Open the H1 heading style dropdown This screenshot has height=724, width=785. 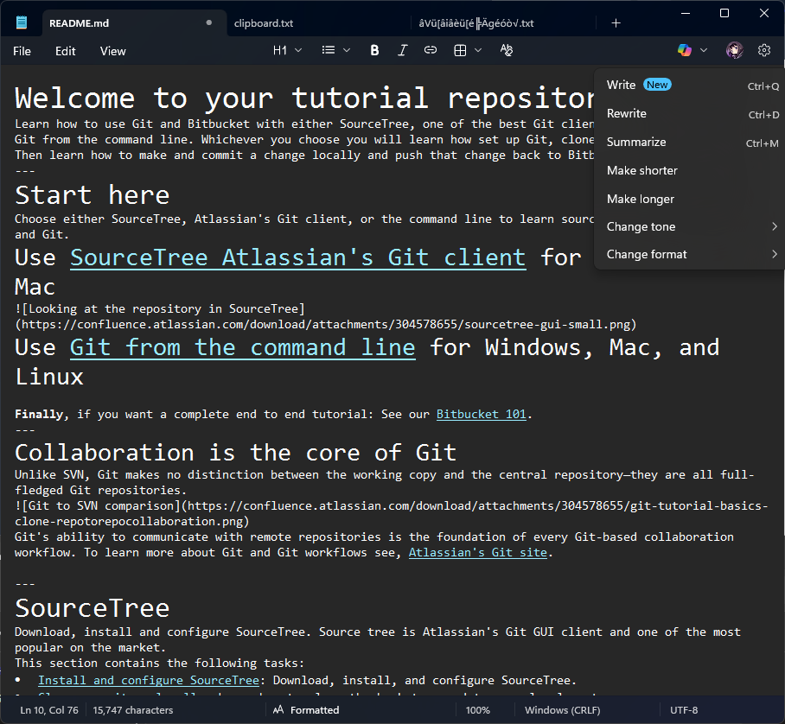click(287, 51)
